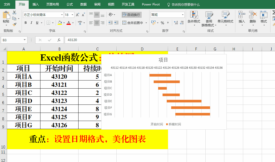Expand the number format 常规 dropdown
Screen dimensions: 275x162
183,15
